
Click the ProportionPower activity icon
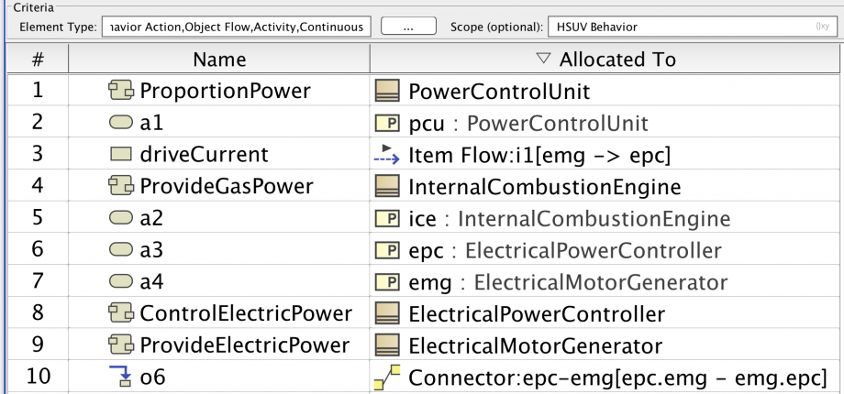tap(121, 91)
